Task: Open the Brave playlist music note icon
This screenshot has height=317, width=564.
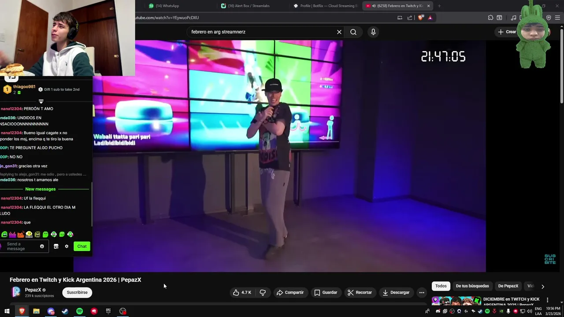Action: [513, 18]
